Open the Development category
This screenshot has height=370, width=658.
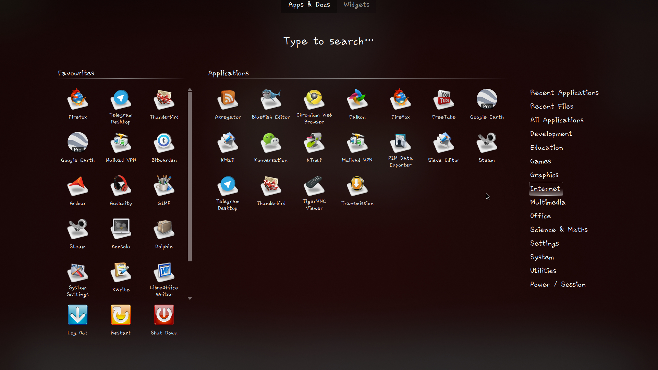tap(551, 134)
